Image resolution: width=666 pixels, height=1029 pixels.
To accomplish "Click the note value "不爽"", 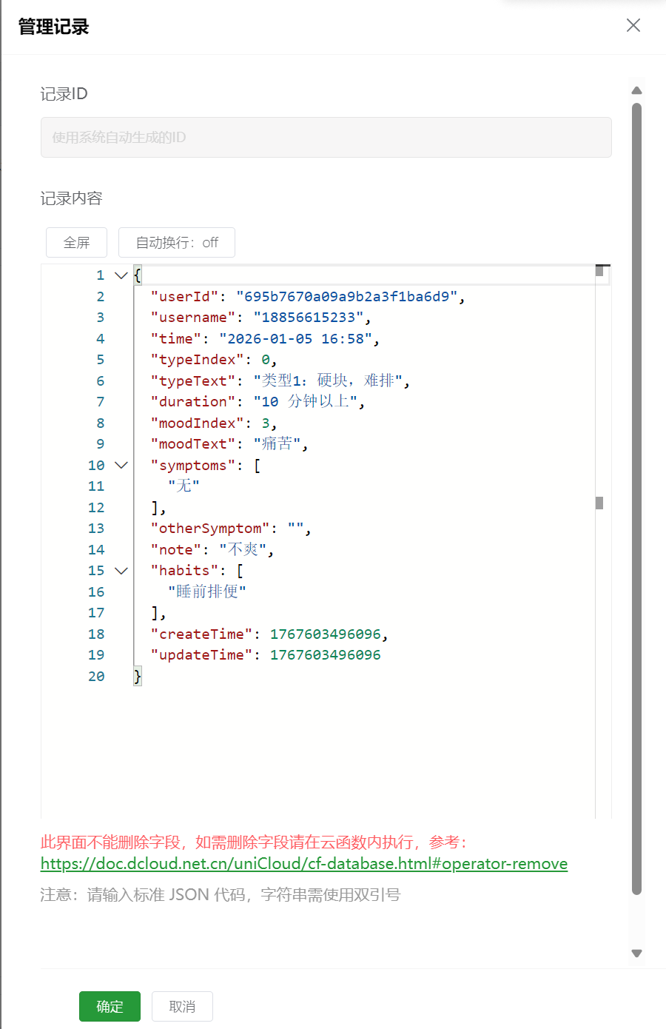I will click(243, 549).
